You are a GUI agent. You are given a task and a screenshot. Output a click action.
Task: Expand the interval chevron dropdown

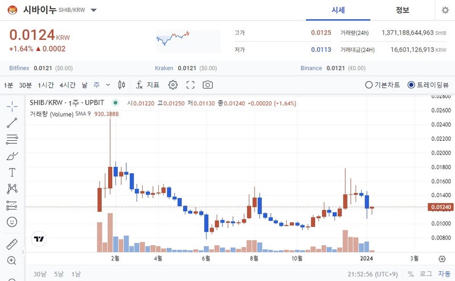(x=108, y=85)
